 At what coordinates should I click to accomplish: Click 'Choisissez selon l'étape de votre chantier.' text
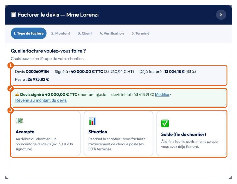(47, 59)
